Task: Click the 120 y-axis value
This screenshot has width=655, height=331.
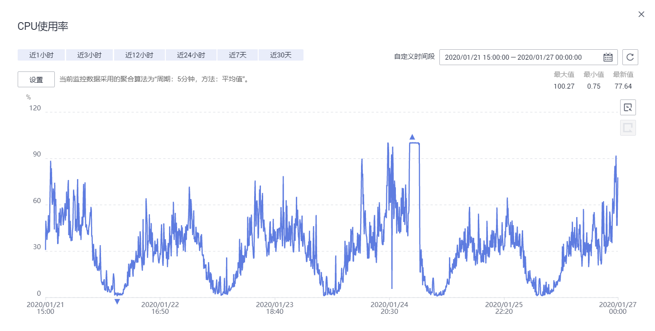Action: (x=35, y=108)
